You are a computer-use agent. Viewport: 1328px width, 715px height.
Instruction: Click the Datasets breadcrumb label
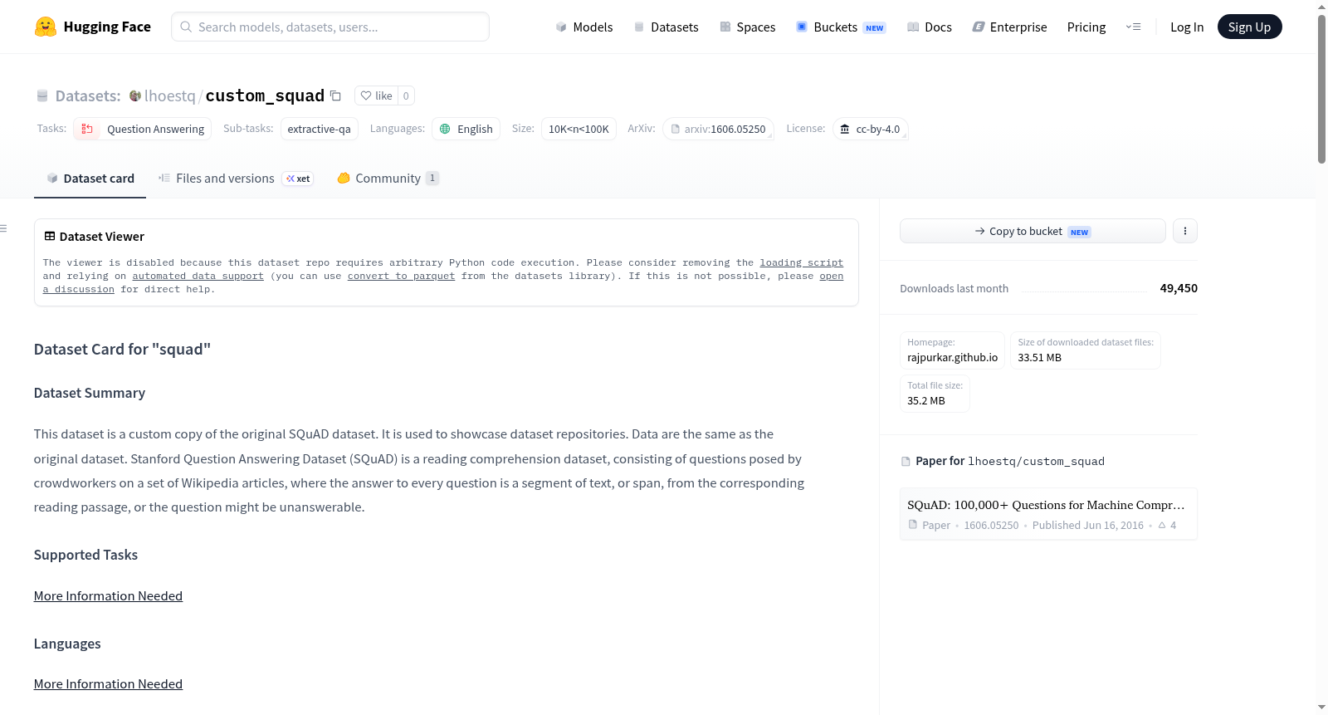[x=88, y=95]
